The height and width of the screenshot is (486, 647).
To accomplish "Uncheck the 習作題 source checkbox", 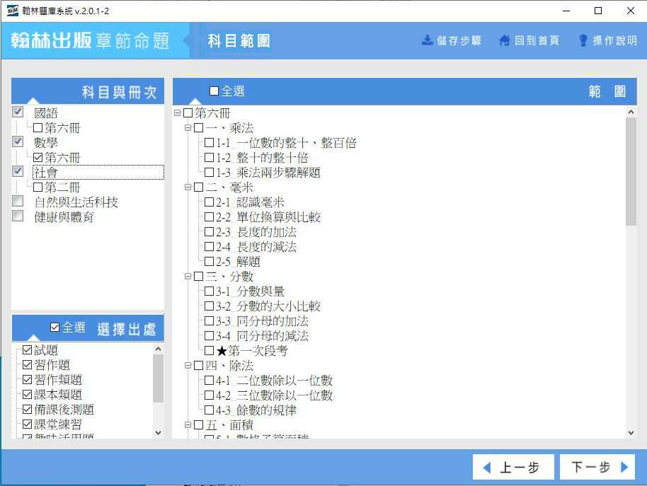I will click(27, 365).
